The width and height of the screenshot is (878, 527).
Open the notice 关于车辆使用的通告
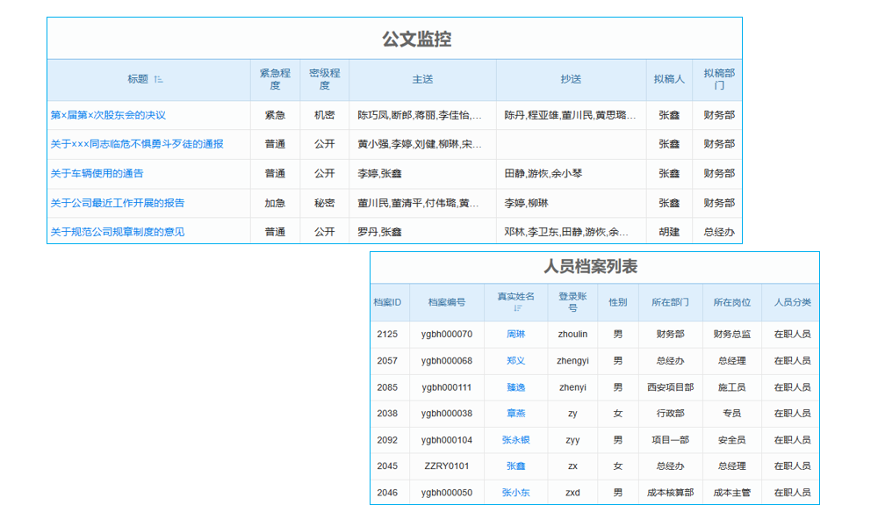98,173
